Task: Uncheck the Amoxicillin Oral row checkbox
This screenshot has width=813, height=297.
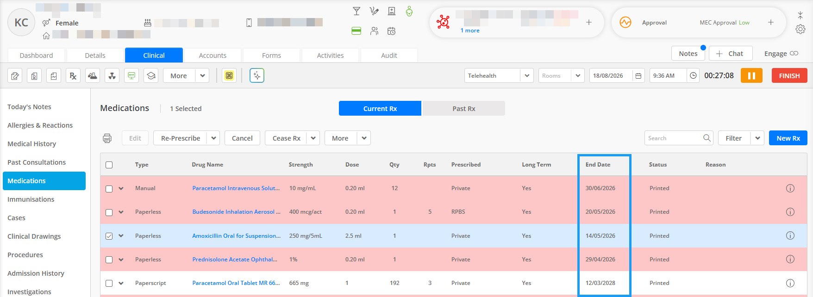Action: [109, 236]
